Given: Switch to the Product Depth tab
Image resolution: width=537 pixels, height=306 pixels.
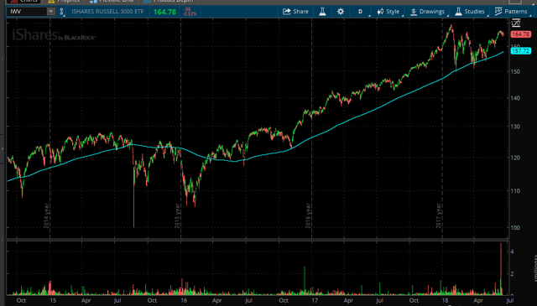Looking at the screenshot, I should pyautogui.click(x=169, y=2).
